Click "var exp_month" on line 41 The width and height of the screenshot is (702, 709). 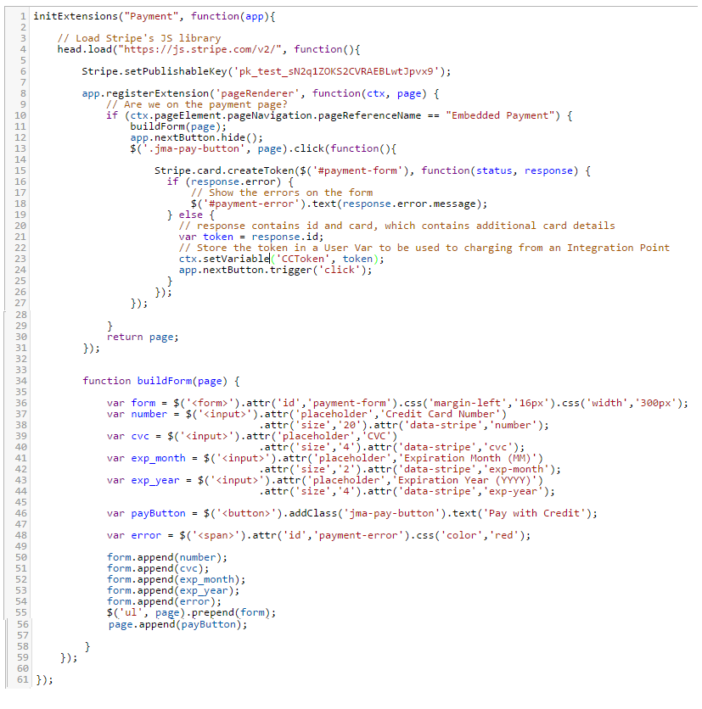coord(146,459)
